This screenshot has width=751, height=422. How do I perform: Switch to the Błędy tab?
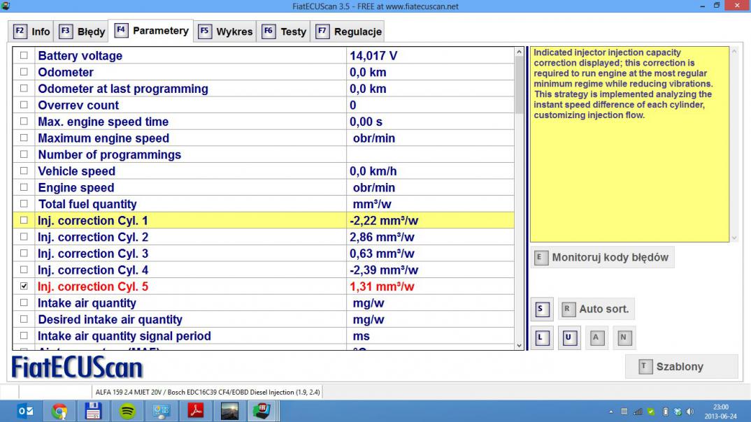[83, 31]
